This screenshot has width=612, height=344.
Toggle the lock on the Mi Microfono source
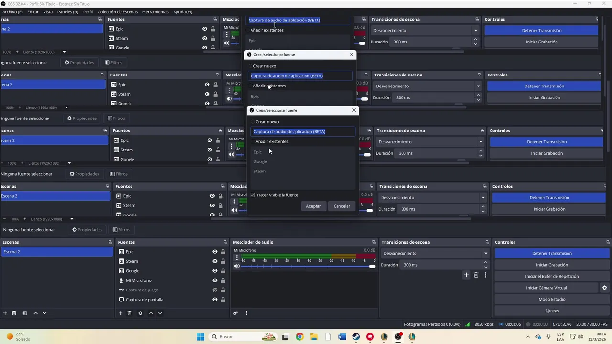click(x=223, y=280)
